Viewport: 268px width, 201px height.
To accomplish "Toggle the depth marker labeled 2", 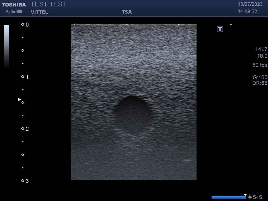I will [25, 129].
